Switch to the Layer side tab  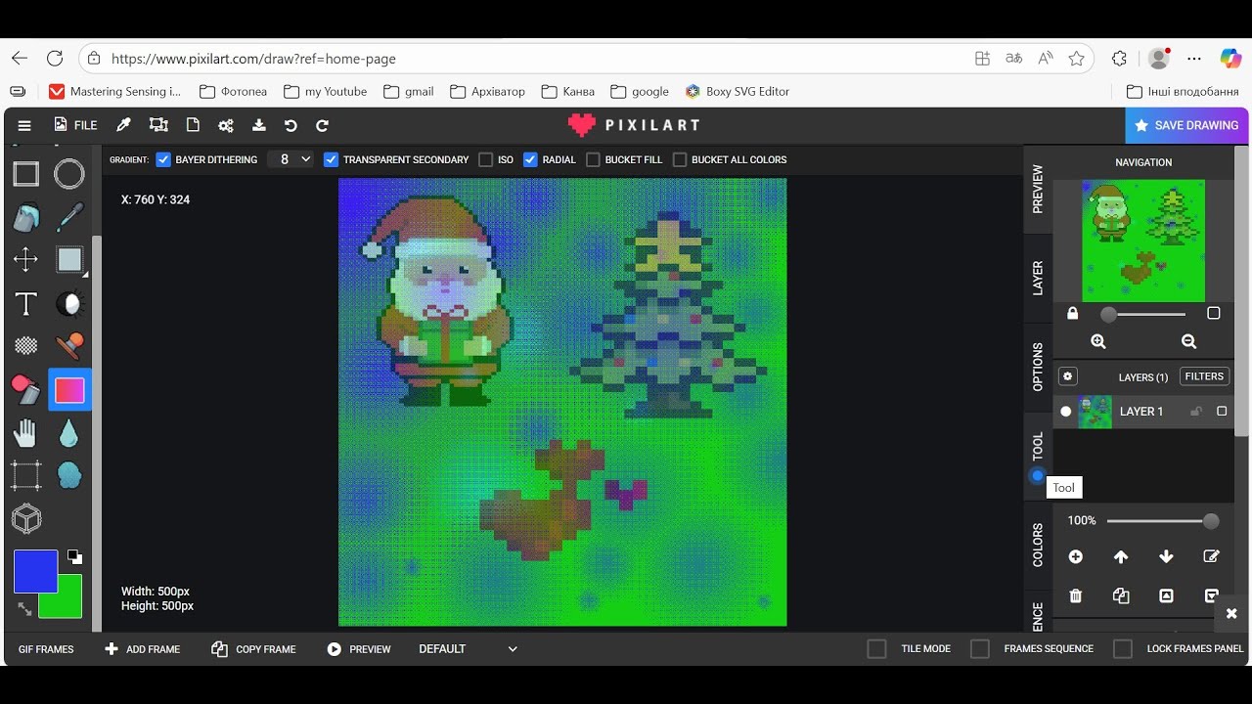tap(1038, 278)
